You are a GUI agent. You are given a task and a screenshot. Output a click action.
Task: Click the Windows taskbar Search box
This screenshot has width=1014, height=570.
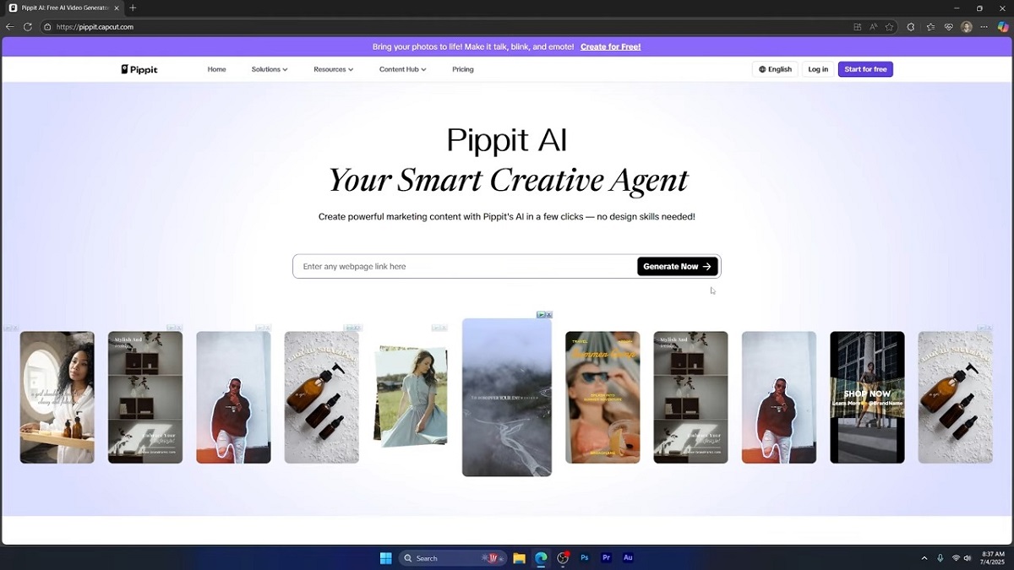[453, 558]
